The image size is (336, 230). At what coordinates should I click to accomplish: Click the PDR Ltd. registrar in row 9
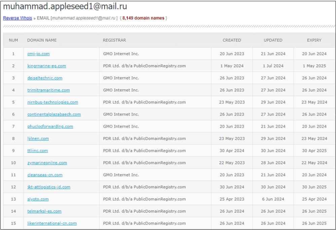pyautogui.click(x=144, y=151)
